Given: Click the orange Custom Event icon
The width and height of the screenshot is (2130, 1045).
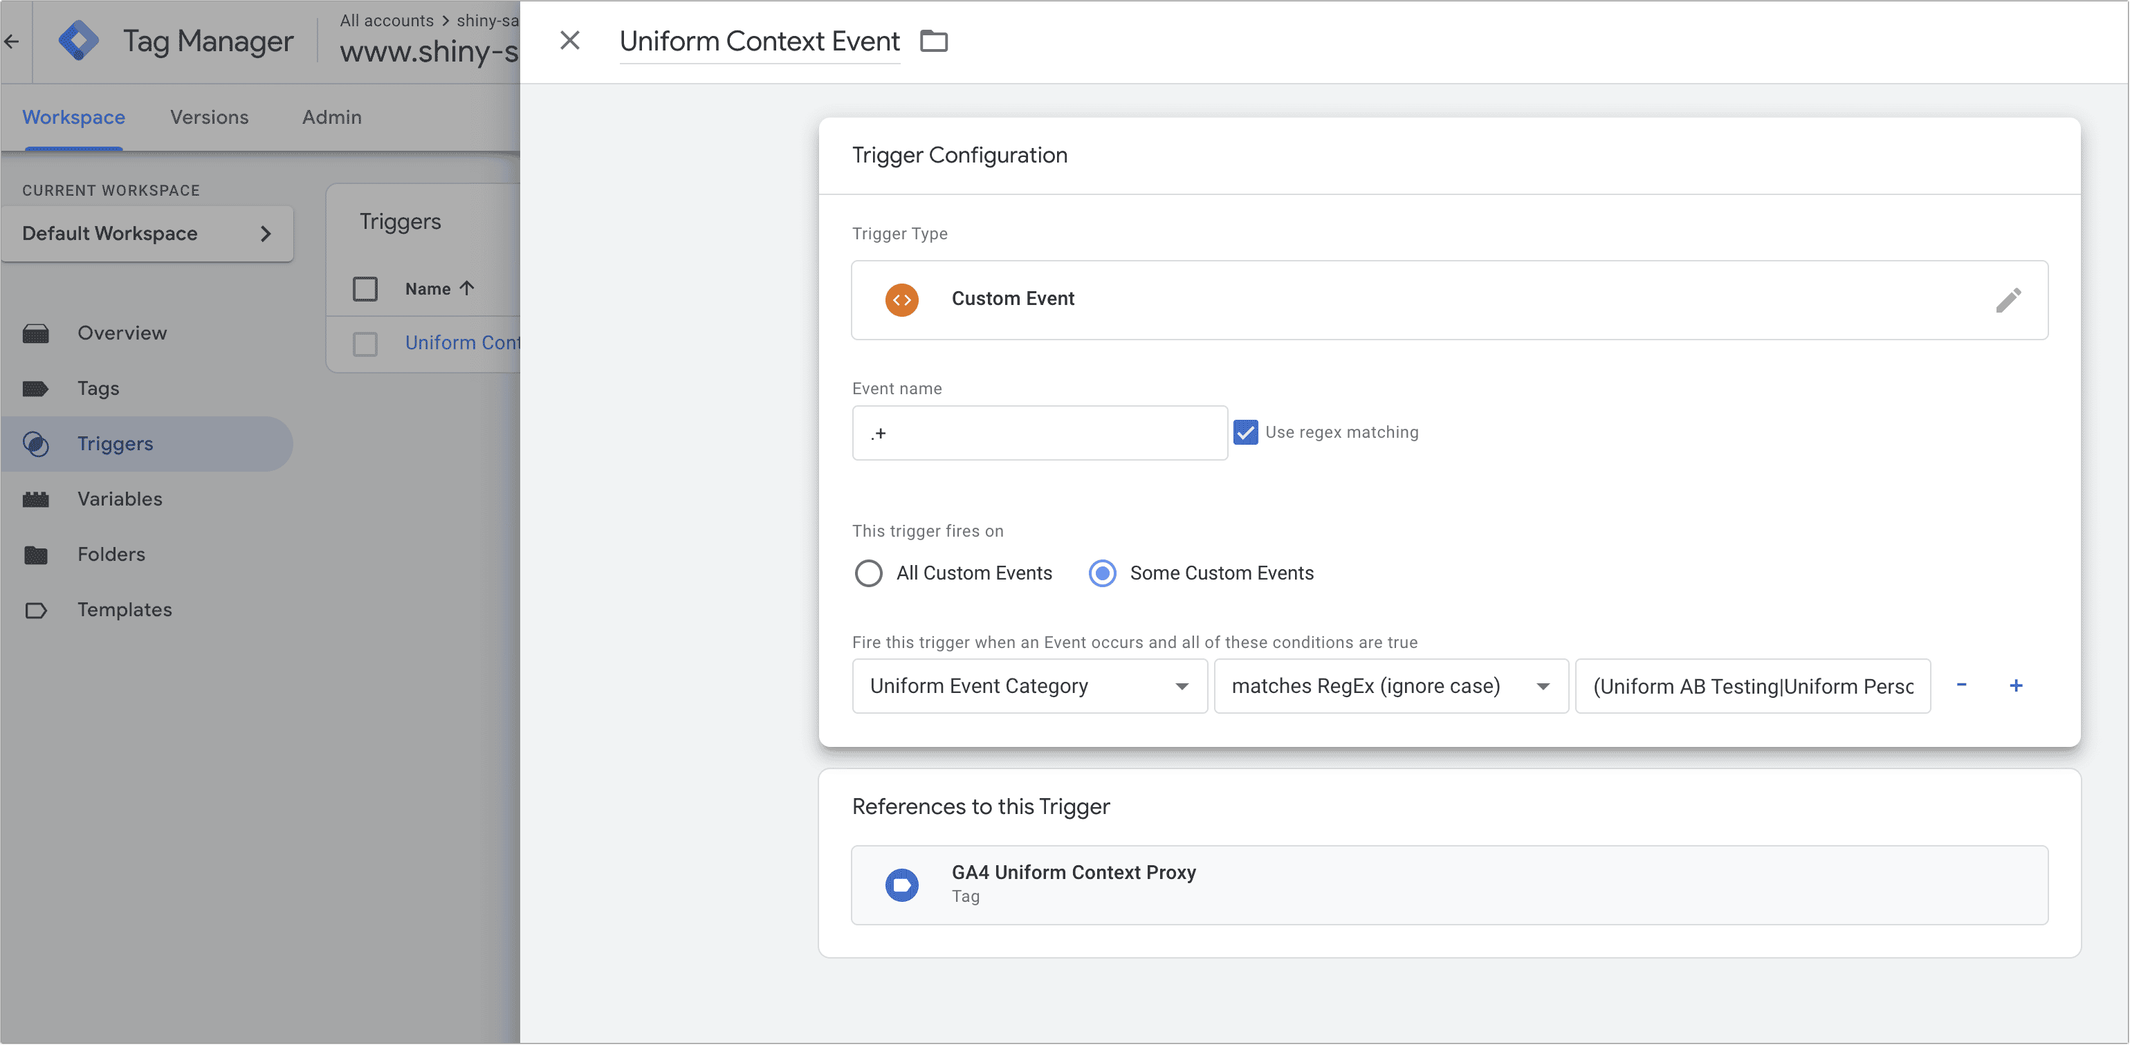Looking at the screenshot, I should pyautogui.click(x=902, y=299).
